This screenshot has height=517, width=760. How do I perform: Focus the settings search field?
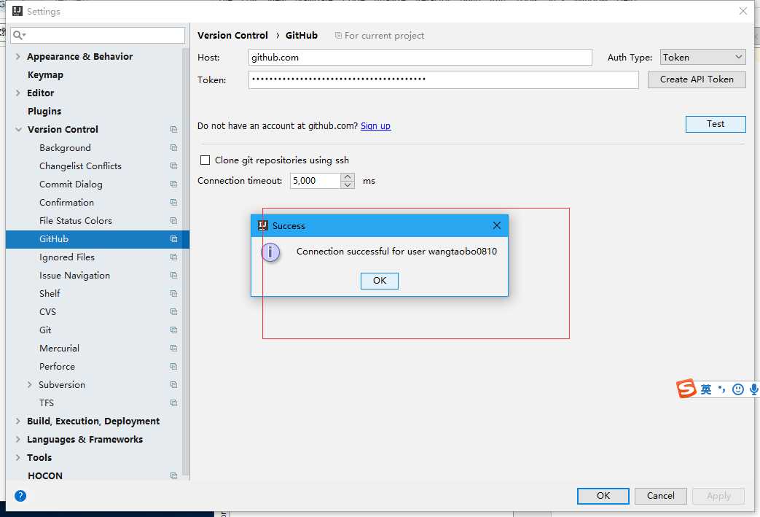(98, 35)
